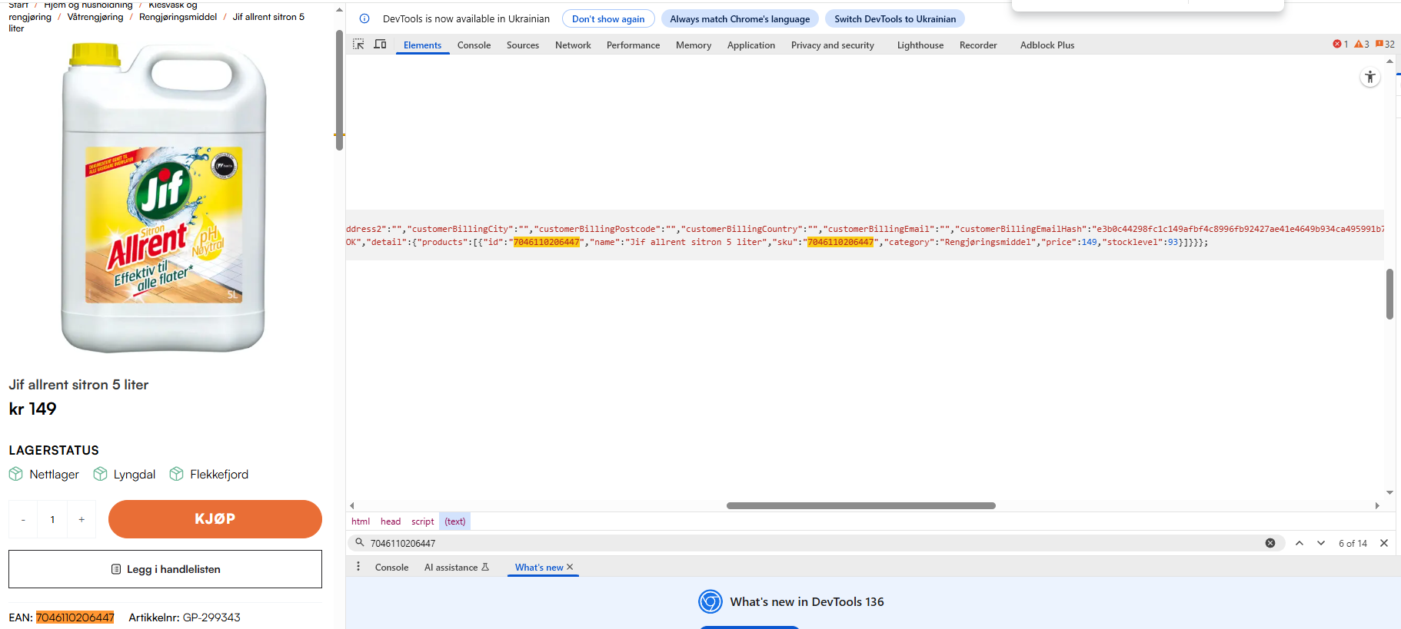Screen dimensions: 1401x629
Task: Click the kr 149 price text
Action: 33,409
